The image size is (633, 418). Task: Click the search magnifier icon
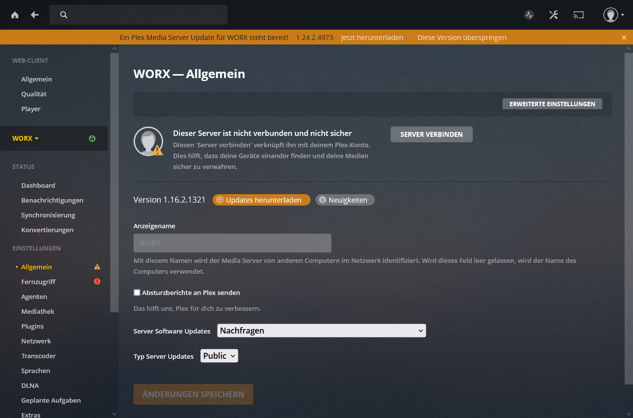[x=64, y=15]
